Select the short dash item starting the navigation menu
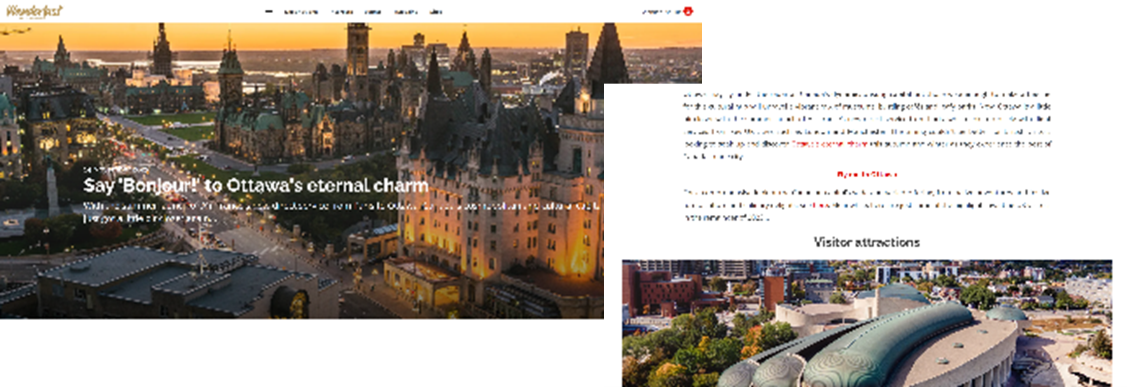Image resolution: width=1127 pixels, height=387 pixels. (x=269, y=12)
